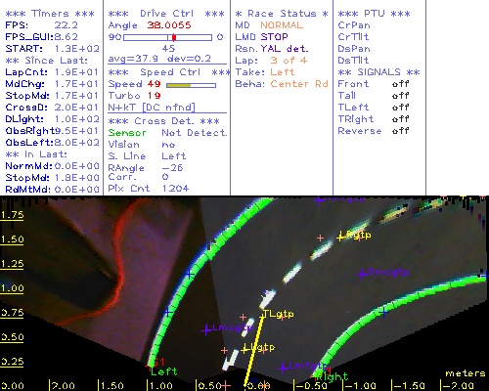Click the drive angle slider bar
Viewport: 489px width, 391px height.
tap(168, 37)
